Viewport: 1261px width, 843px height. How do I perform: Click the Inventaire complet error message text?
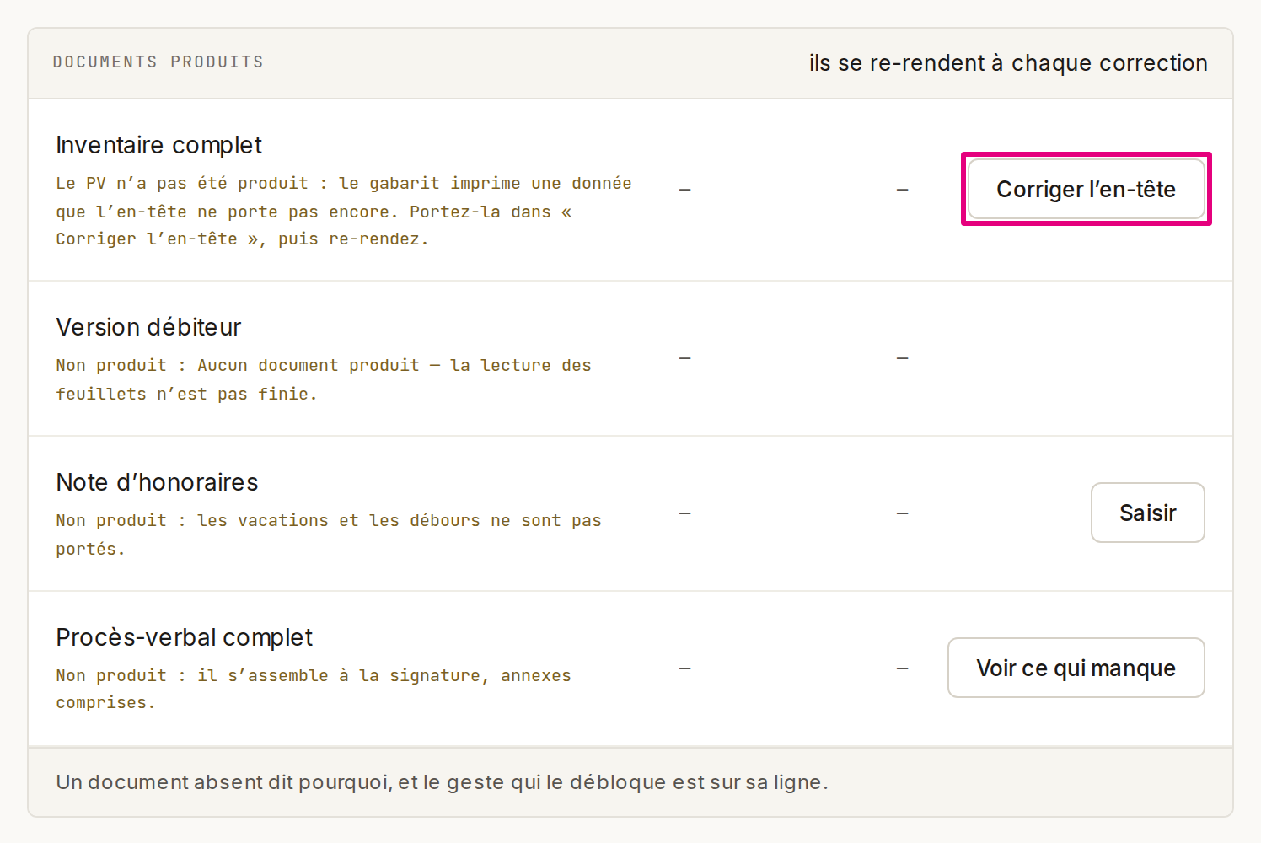point(344,211)
